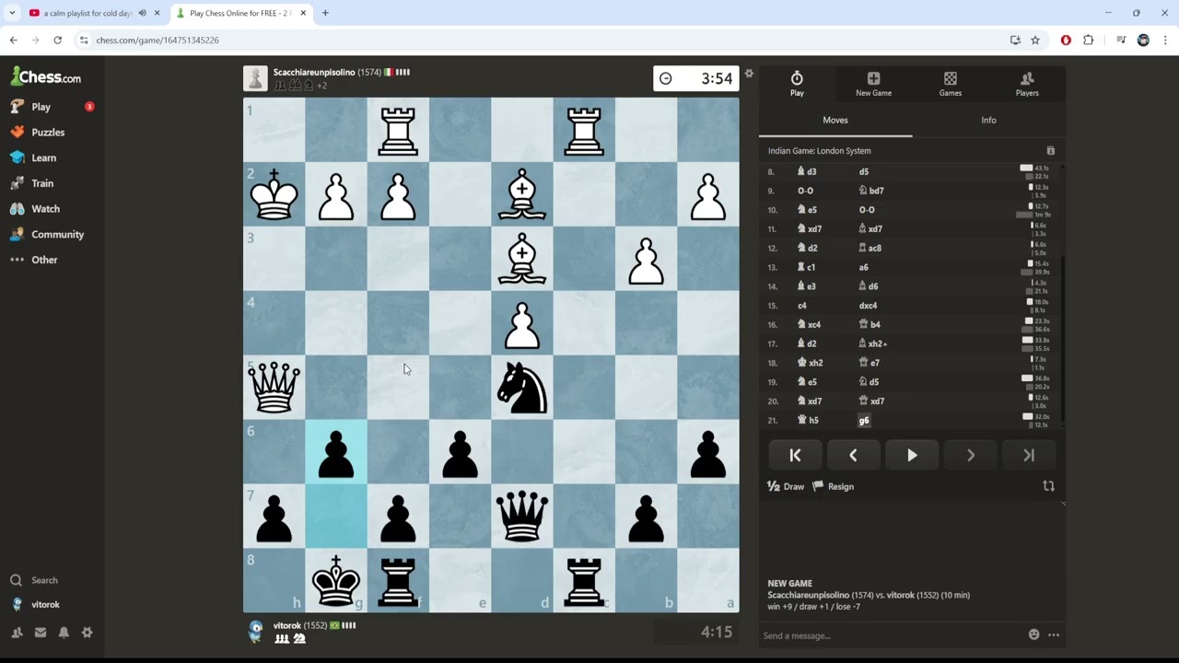Step back one move

pos(853,455)
